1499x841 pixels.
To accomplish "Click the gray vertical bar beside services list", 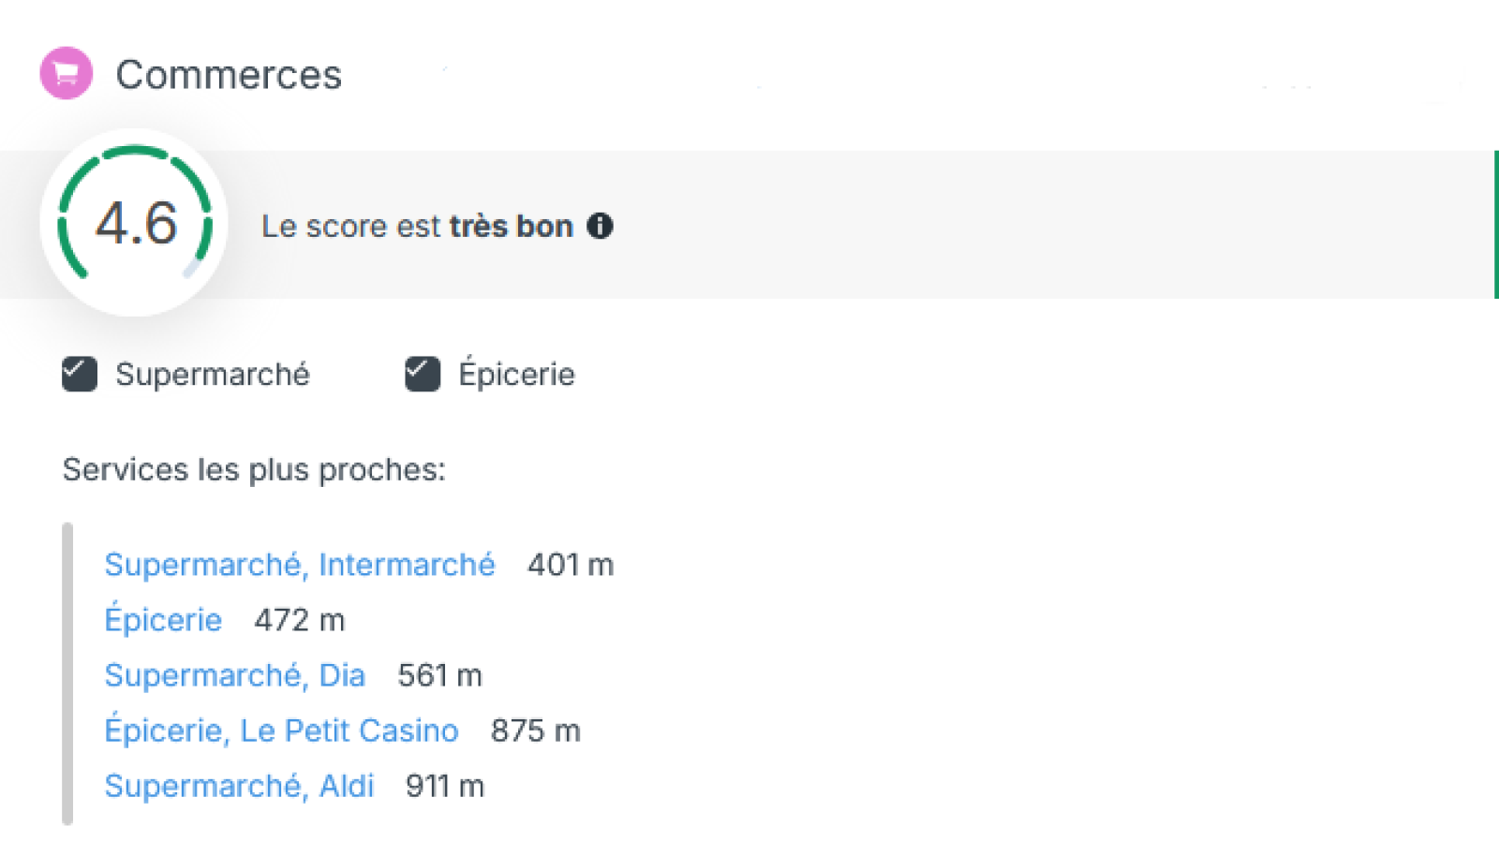I will (67, 674).
